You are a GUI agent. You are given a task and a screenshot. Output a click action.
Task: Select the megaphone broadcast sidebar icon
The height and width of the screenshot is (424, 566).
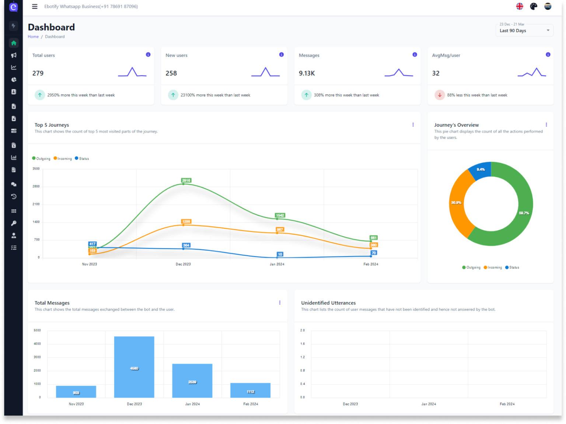click(14, 55)
